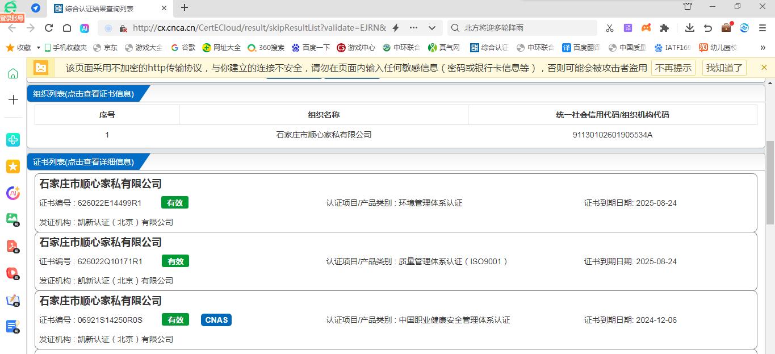Open the AI writing sidebar icon
The height and width of the screenshot is (354, 775).
point(13,300)
